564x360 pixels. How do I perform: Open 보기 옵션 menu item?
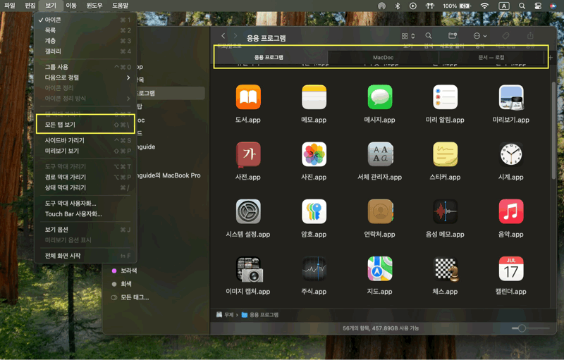tap(85, 230)
